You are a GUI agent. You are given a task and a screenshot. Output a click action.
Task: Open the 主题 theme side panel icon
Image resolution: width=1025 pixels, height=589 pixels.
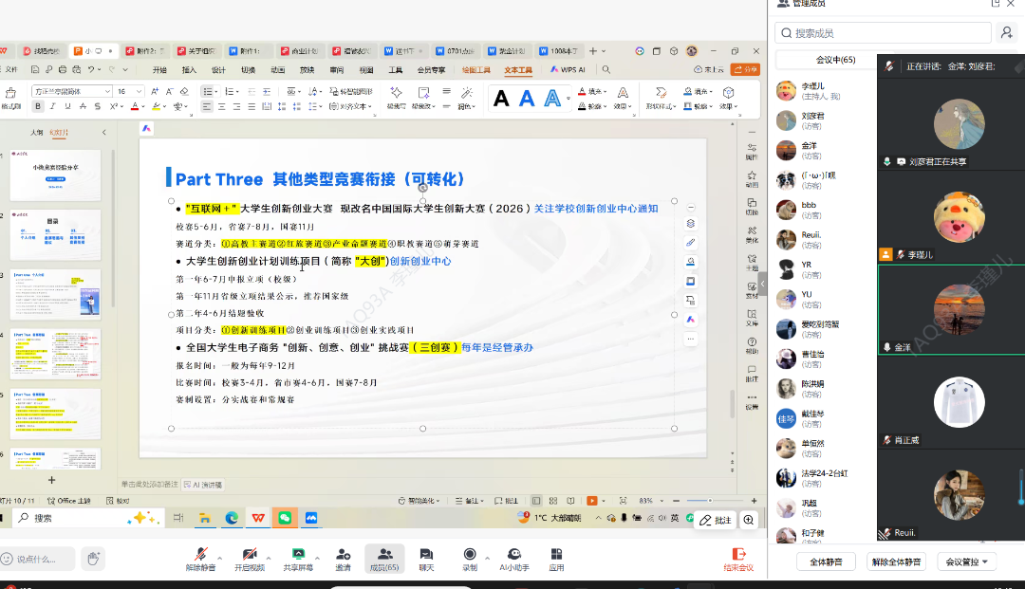click(x=752, y=259)
